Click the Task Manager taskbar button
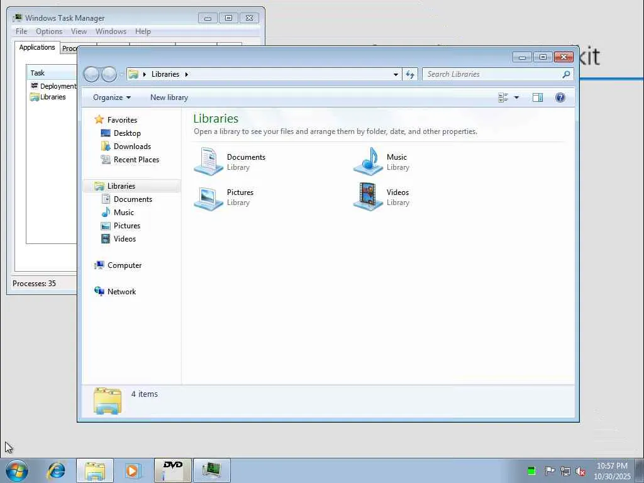Viewport: 644px width, 483px height. click(x=211, y=470)
